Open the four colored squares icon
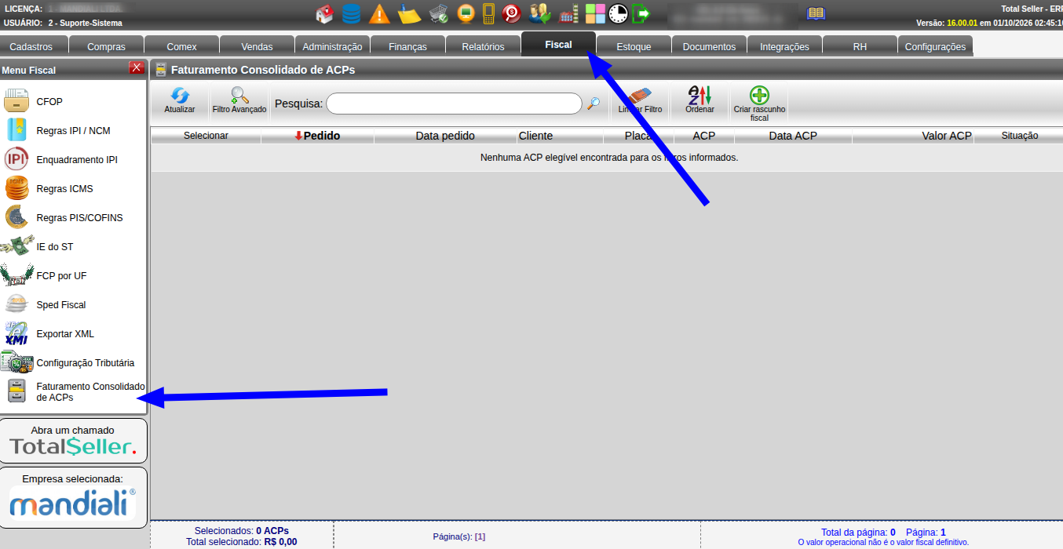Screen dimensions: 1063x549 [x=596, y=13]
